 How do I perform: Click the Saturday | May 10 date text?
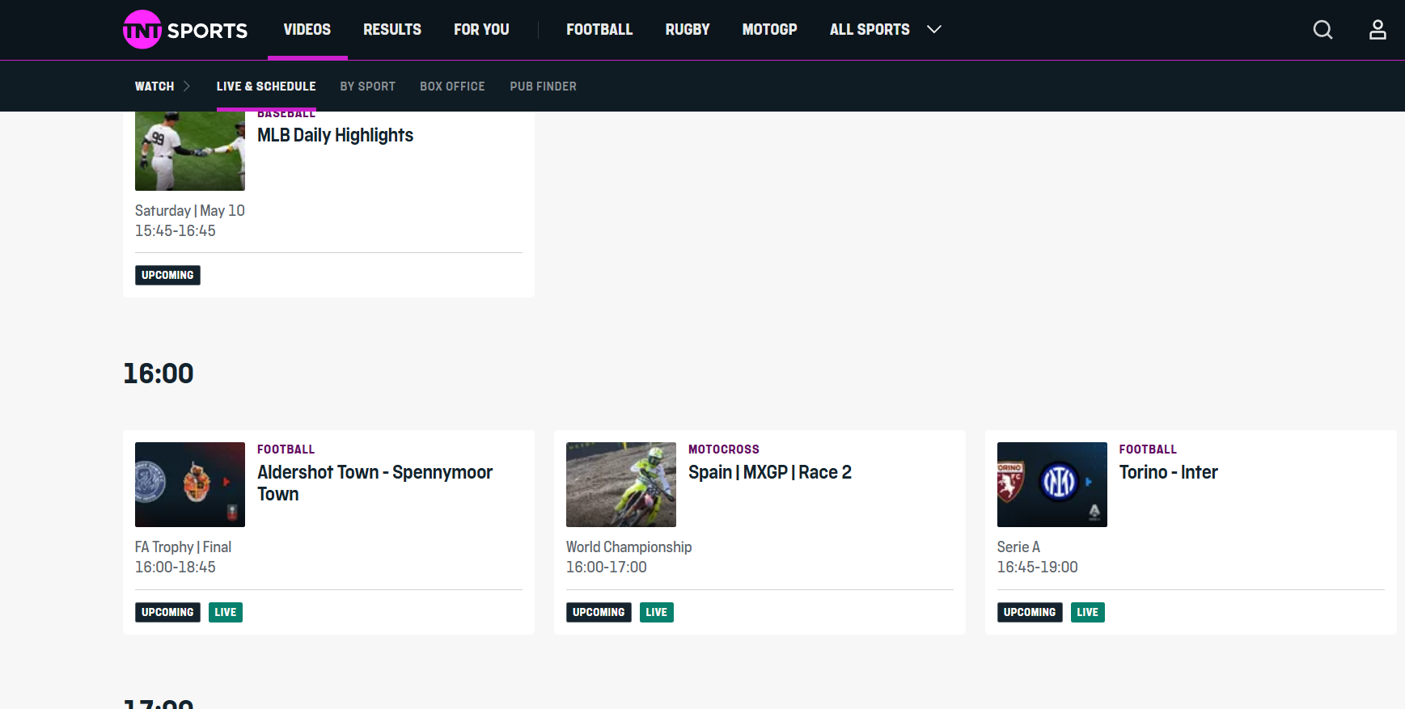(189, 210)
